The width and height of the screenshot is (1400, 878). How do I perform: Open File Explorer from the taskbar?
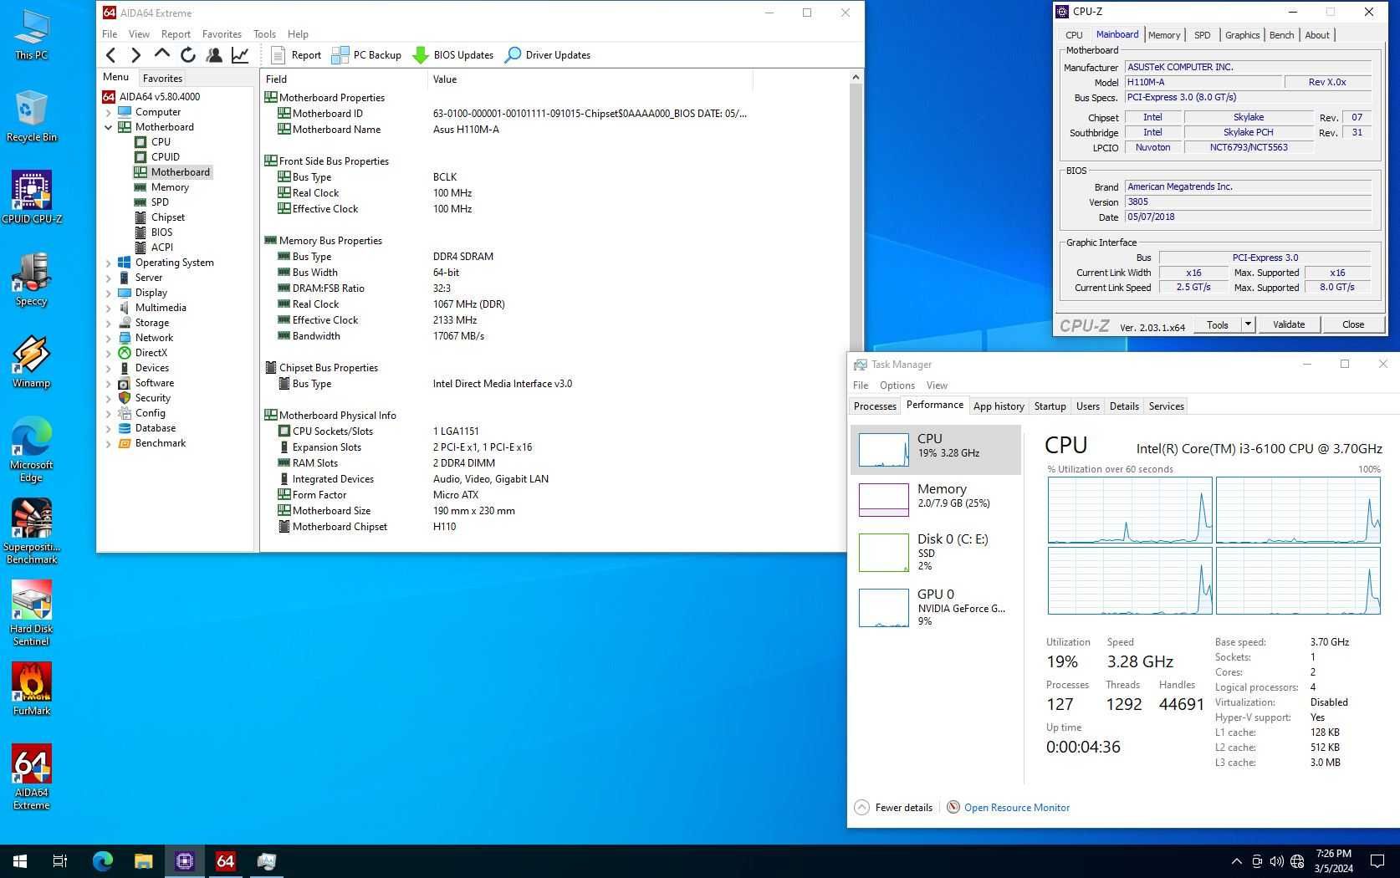point(143,861)
